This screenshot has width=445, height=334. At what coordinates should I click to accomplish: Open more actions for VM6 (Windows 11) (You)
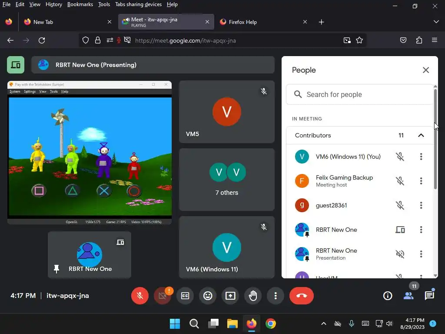pos(421,157)
